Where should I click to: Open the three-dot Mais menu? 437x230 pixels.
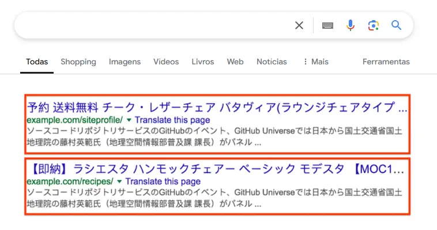point(316,62)
